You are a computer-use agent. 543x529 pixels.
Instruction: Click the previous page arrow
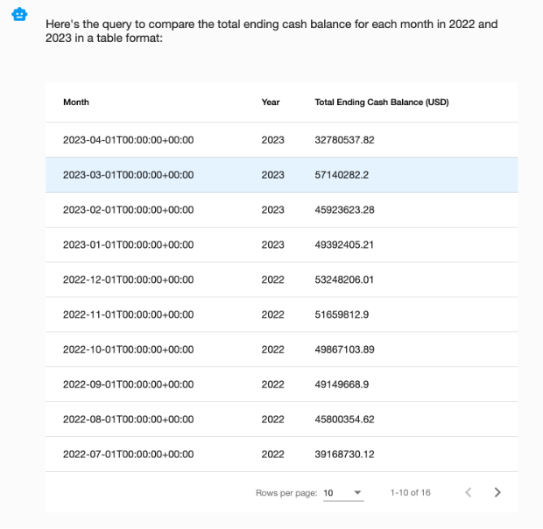(468, 492)
